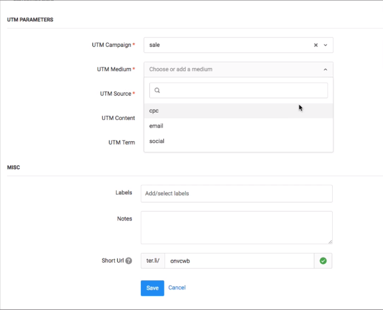Click the green checkmark availability icon
Image resolution: width=383 pixels, height=310 pixels.
(323, 261)
